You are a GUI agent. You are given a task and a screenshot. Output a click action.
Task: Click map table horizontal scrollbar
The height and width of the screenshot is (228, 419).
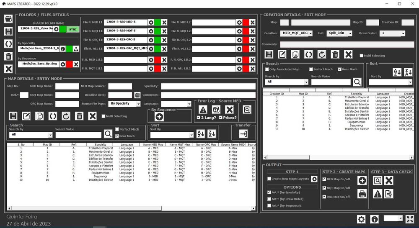point(131,208)
